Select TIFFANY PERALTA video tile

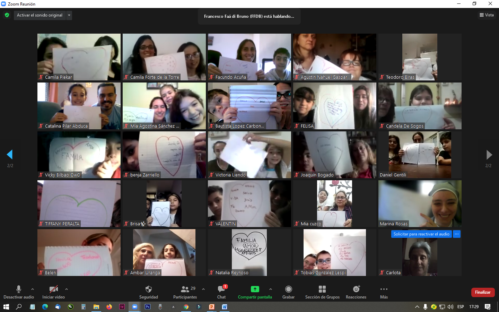79,203
